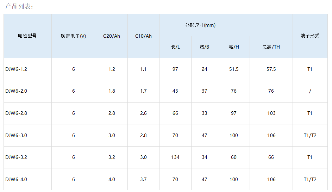Select the DJW6-3.0 model cell

click(27, 135)
